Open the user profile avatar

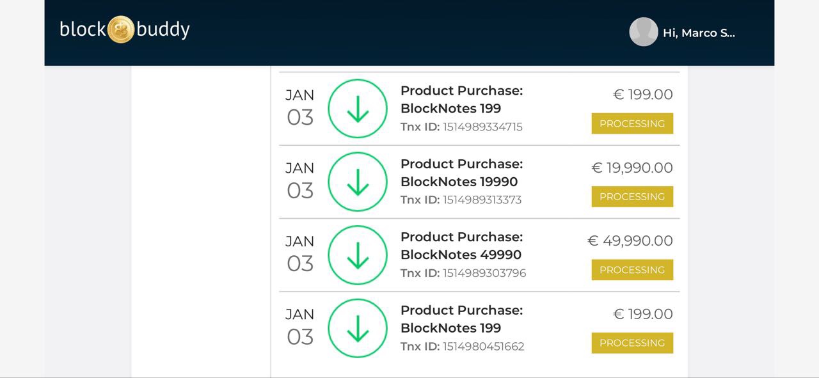(x=643, y=32)
